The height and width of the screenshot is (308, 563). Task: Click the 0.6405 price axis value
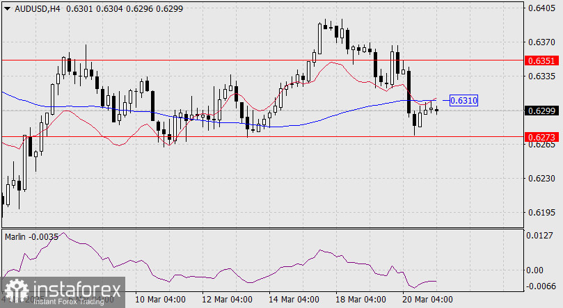[x=541, y=8]
